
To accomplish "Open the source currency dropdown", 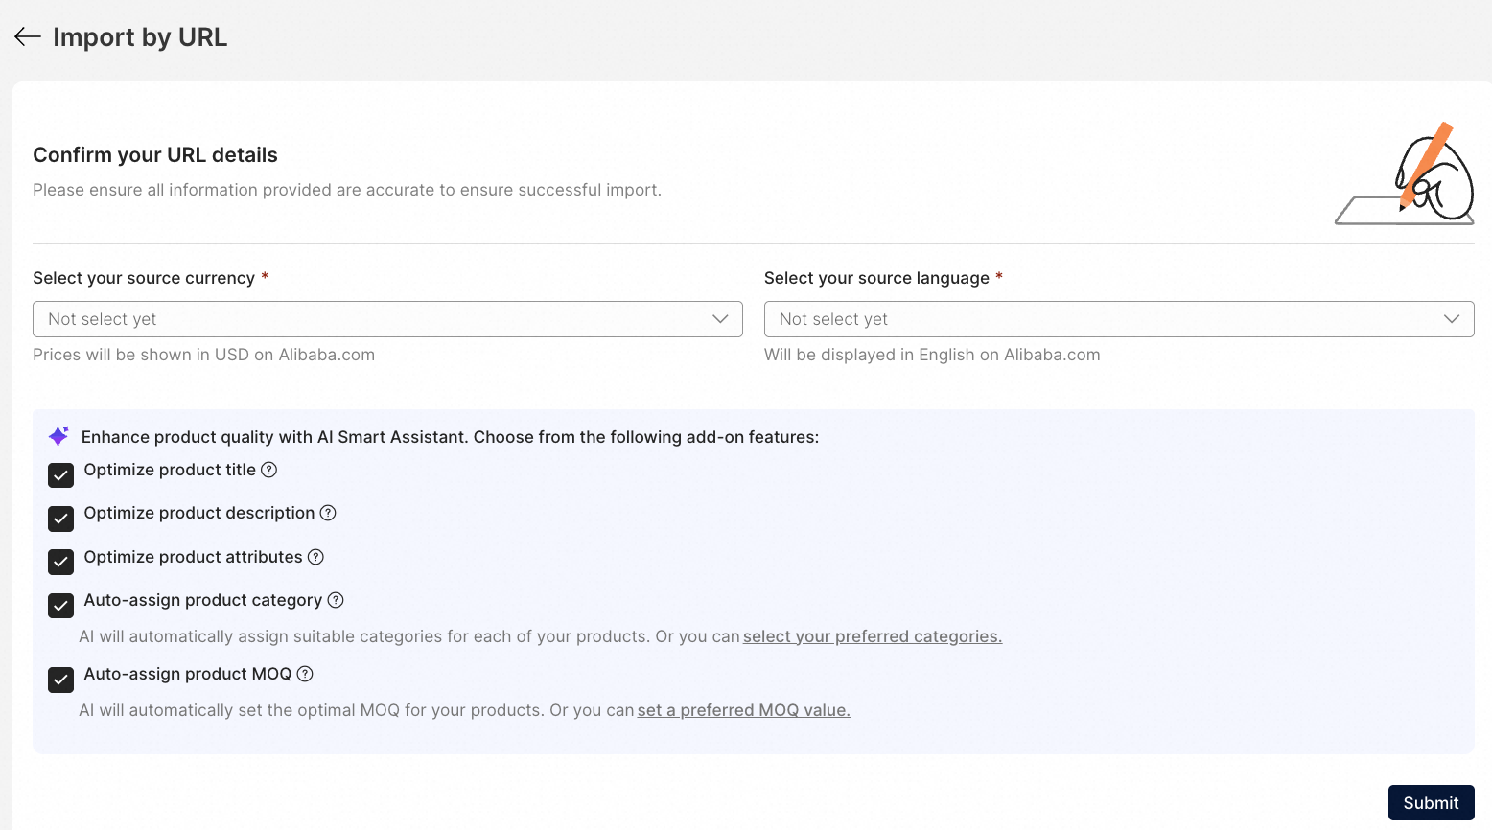I will pos(387,319).
